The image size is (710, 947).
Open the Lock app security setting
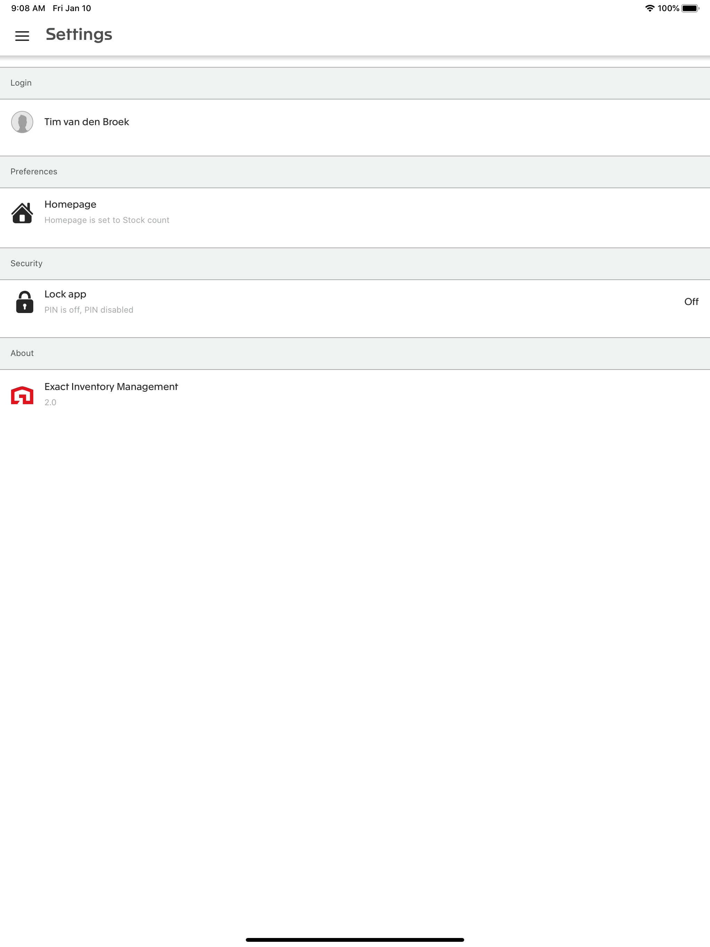pos(355,308)
